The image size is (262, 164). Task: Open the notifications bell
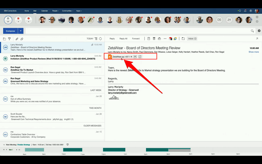click(x=245, y=11)
